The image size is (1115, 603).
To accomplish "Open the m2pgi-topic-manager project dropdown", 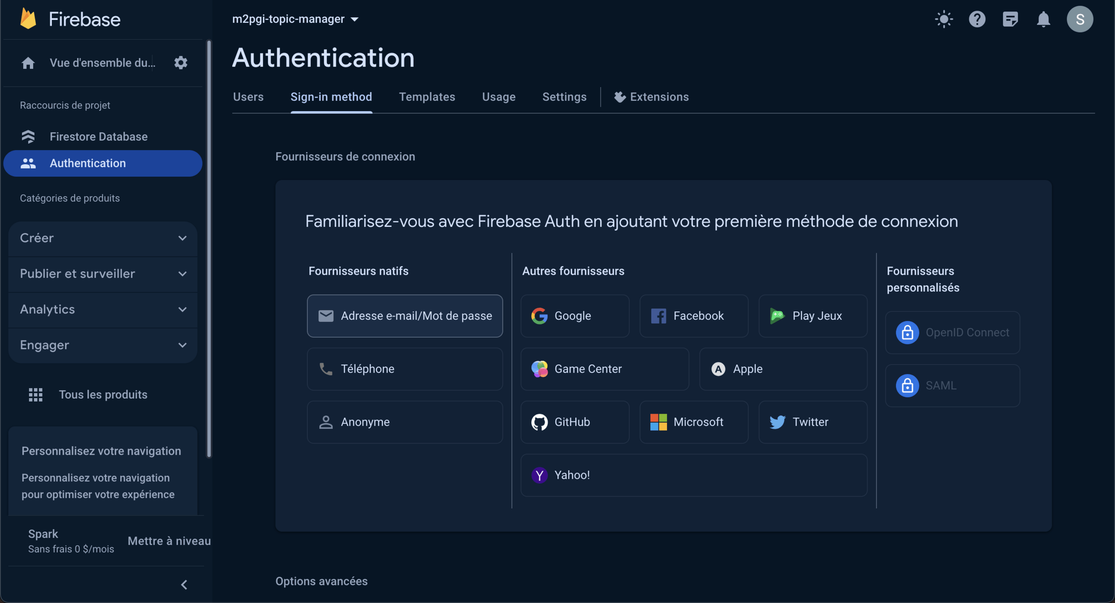I will pos(295,19).
